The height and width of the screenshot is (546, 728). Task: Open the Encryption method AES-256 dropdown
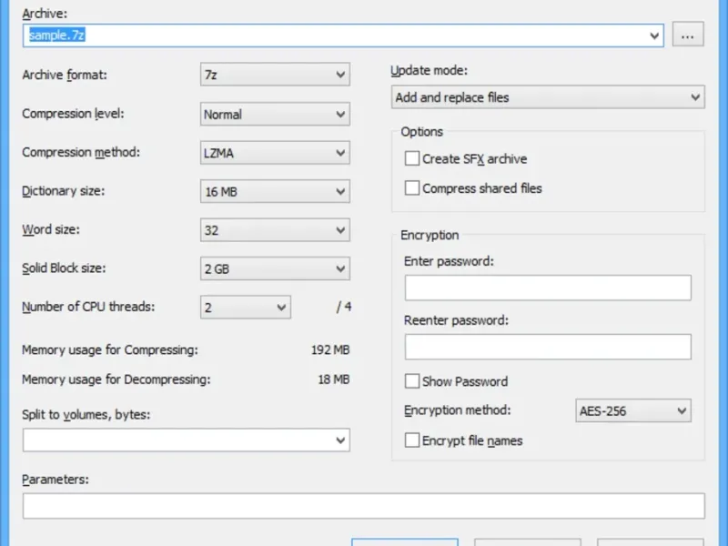pyautogui.click(x=633, y=411)
